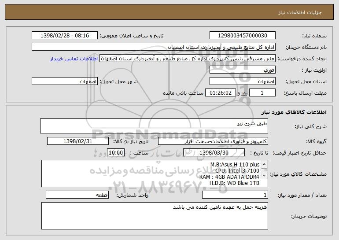
Task: Click the label واحد شمارش
Action: coord(133,195)
